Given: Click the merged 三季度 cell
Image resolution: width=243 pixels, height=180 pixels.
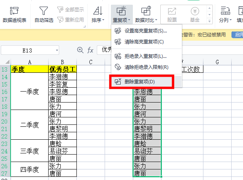Looking at the screenshot, I should coord(30,151).
